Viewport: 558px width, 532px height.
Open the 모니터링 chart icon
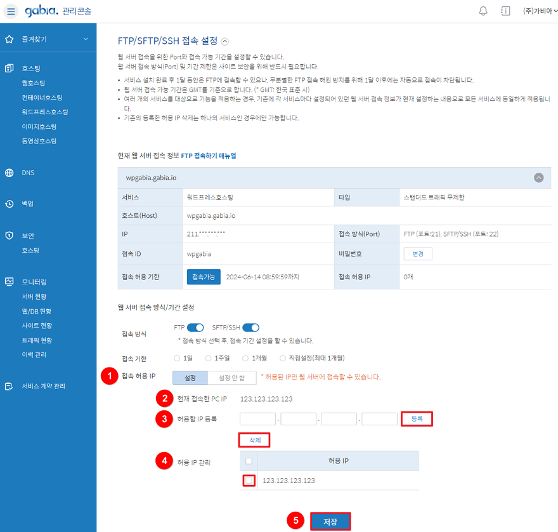(10, 282)
